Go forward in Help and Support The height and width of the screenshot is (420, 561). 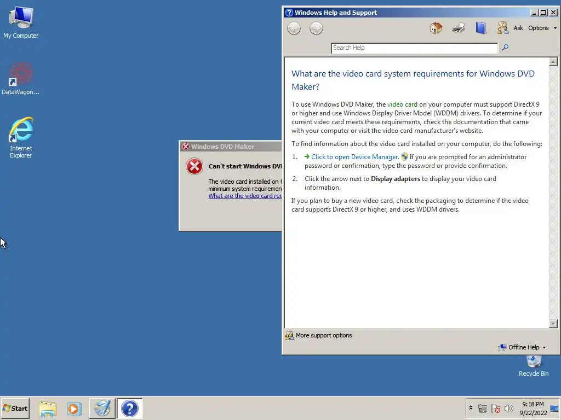click(316, 28)
